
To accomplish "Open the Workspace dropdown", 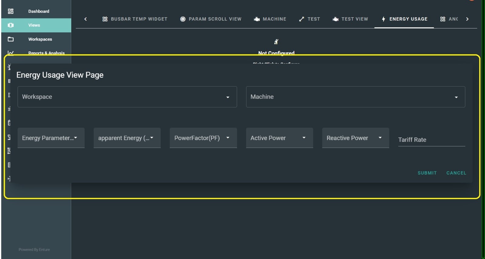I will 127,97.
